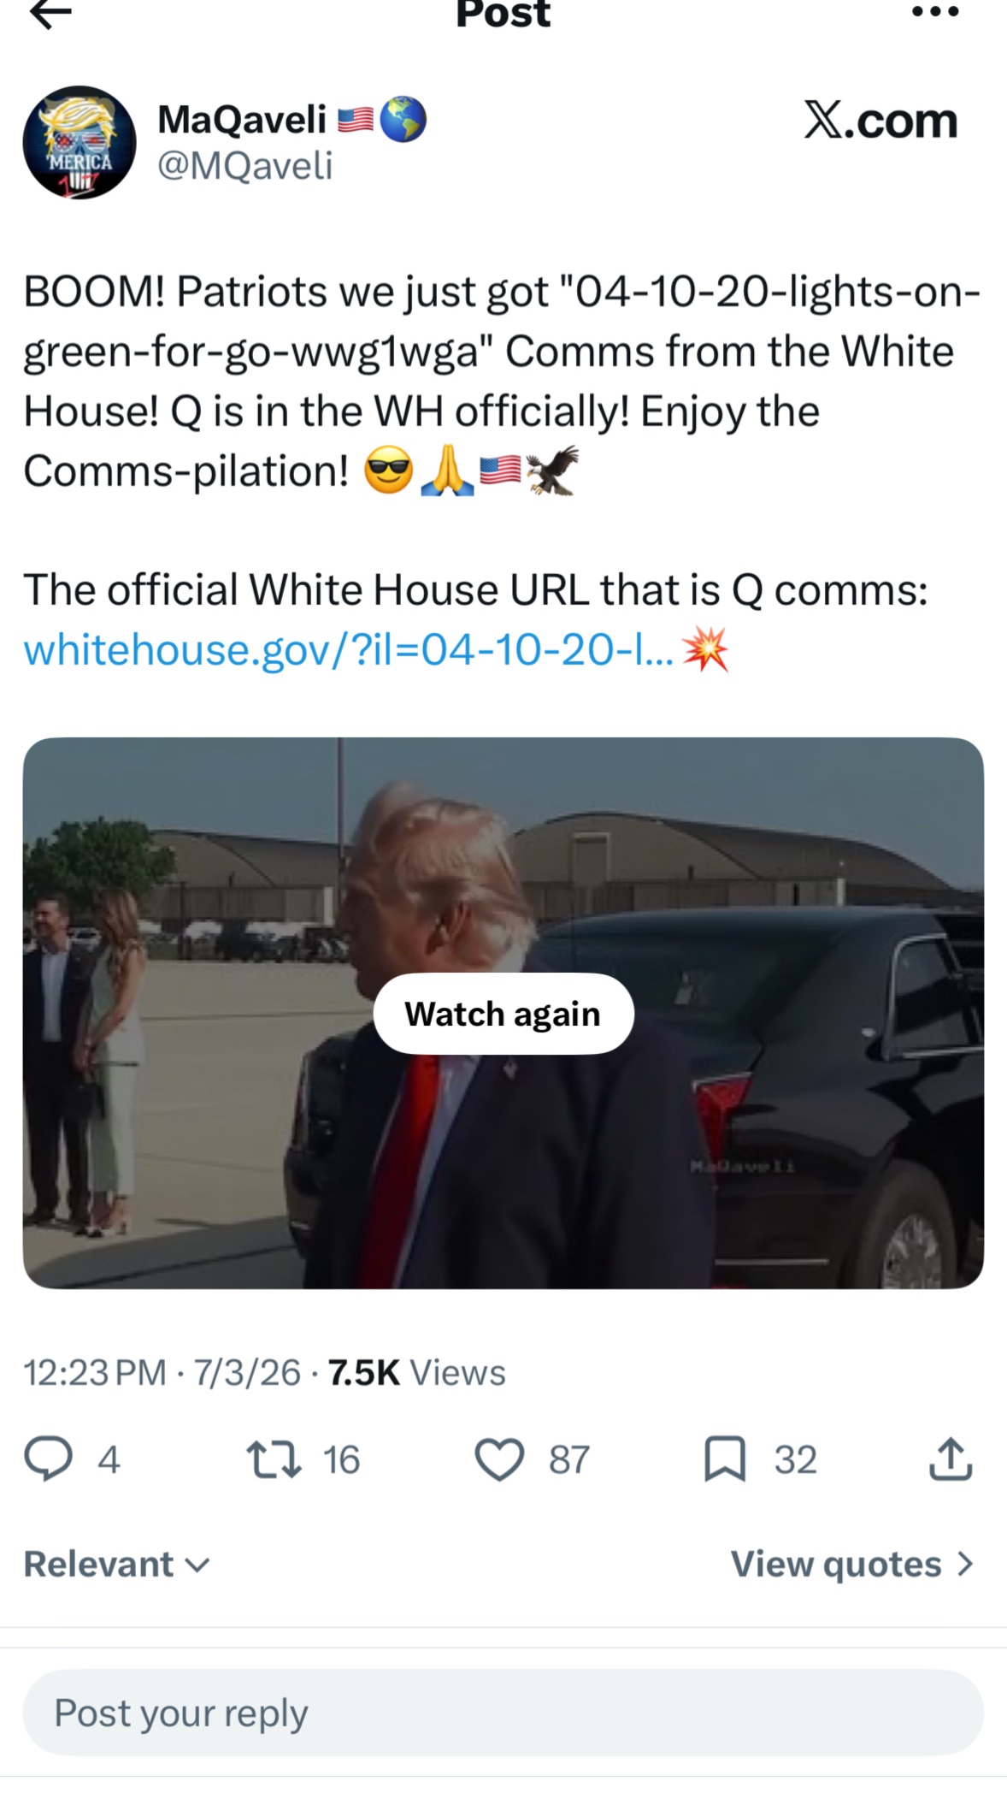
Task: Tap the back arrow icon
Action: pyautogui.click(x=50, y=13)
